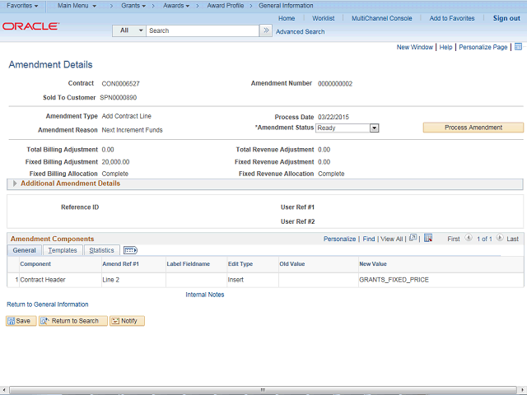Click Add to Favorites link
This screenshot has width=527, height=395.
452,18
